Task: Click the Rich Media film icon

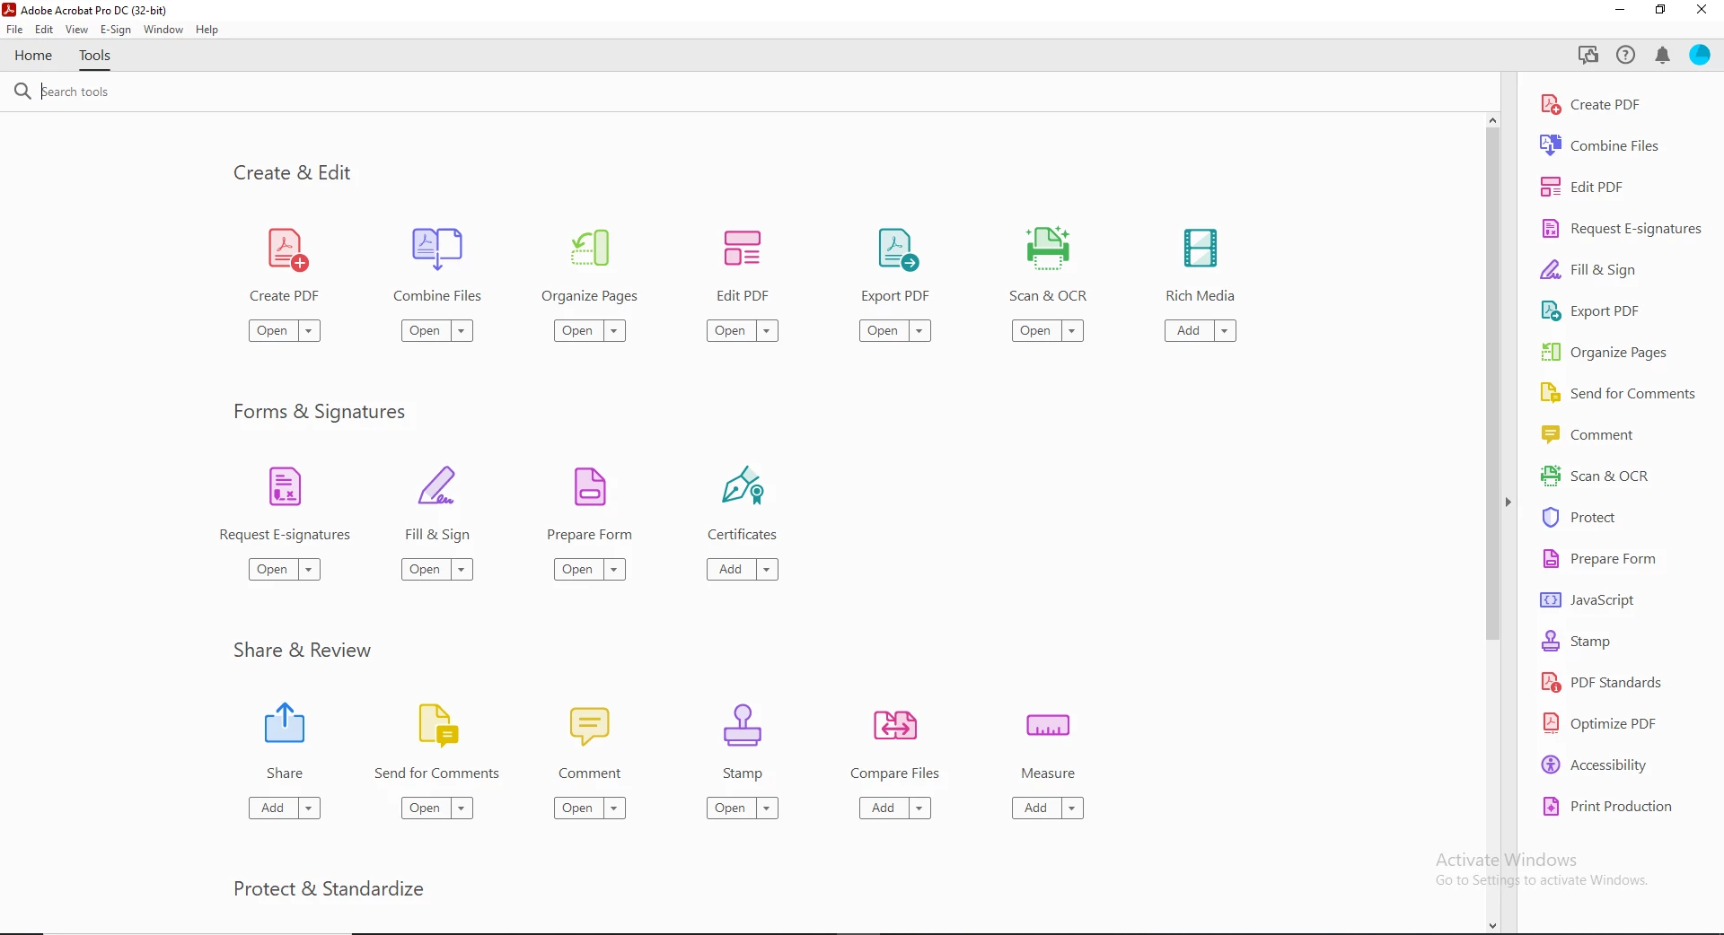Action: click(x=1201, y=249)
